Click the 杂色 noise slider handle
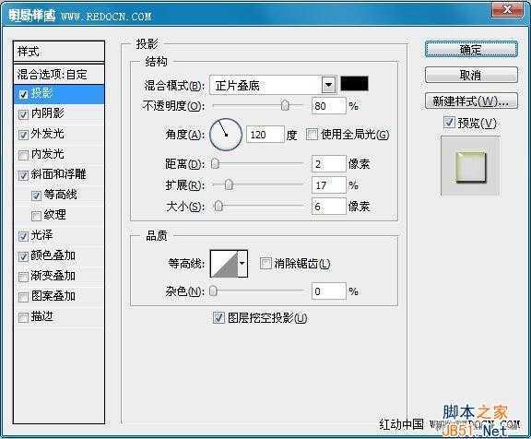Image resolution: width=531 pixels, height=439 pixels. (x=213, y=291)
